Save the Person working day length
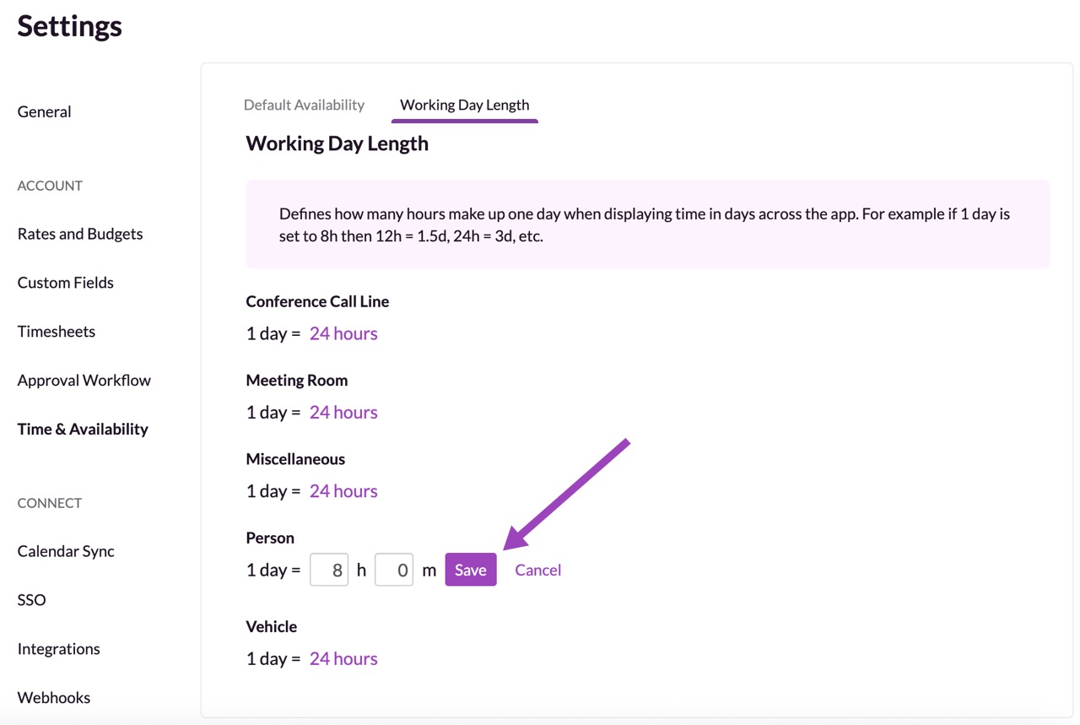Screen dimensions: 1080x725 click(470, 570)
